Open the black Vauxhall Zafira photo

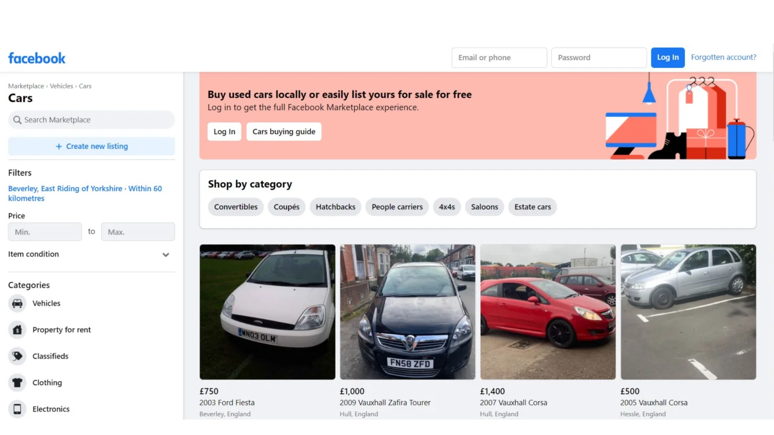[408, 312]
